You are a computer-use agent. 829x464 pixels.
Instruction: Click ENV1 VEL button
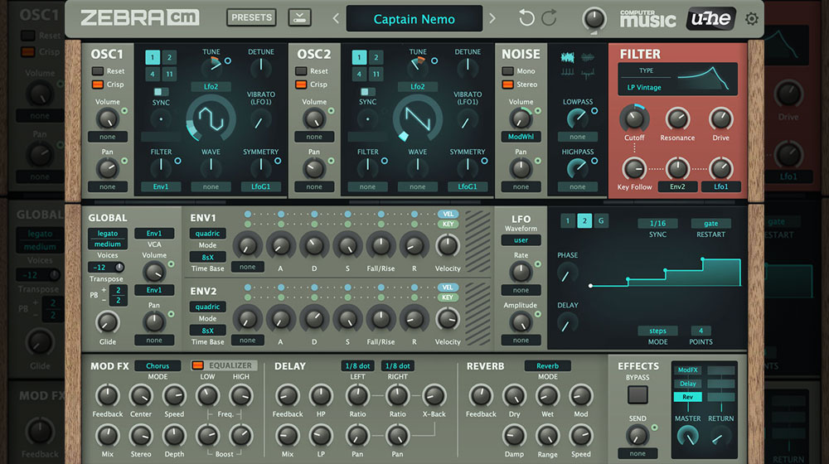(x=448, y=214)
